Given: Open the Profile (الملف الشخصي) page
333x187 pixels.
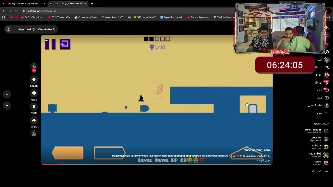Looking at the screenshot, I should pos(318,105).
